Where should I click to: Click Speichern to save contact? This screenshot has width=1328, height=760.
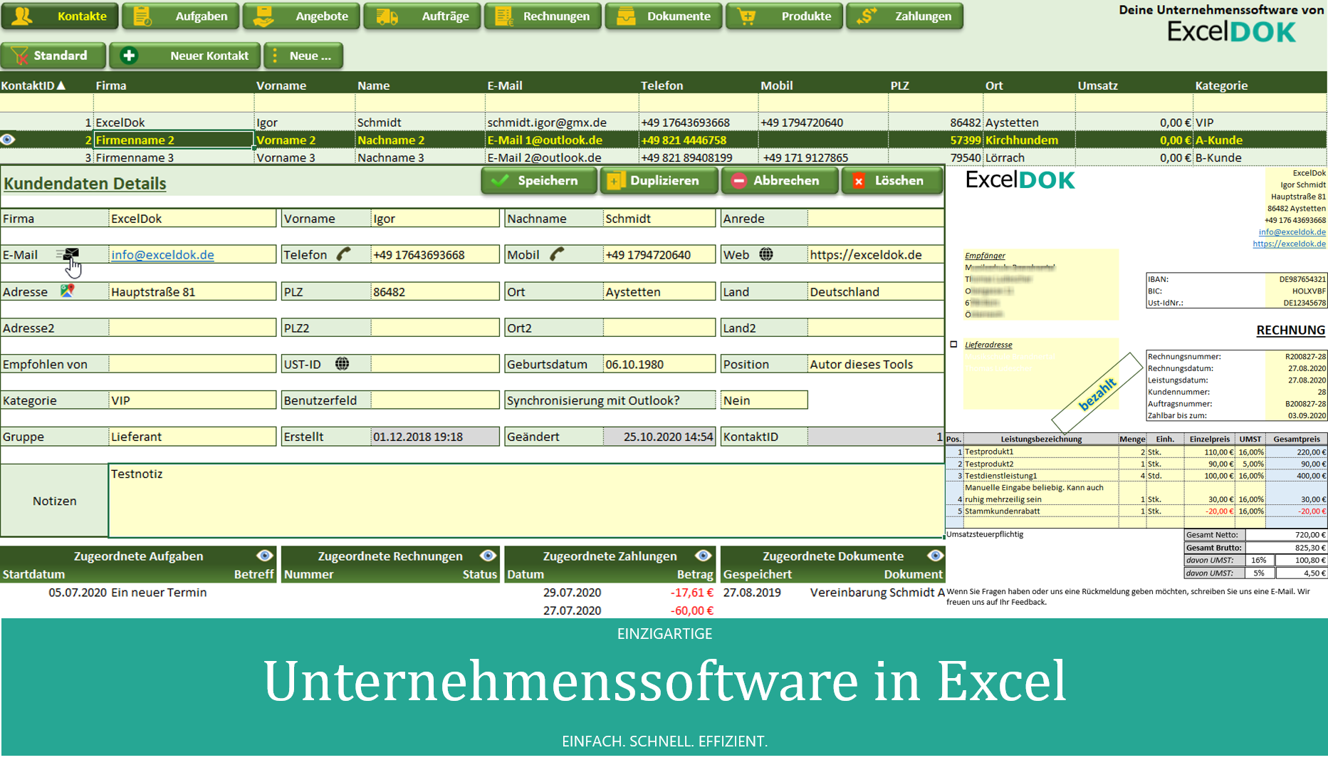539,181
